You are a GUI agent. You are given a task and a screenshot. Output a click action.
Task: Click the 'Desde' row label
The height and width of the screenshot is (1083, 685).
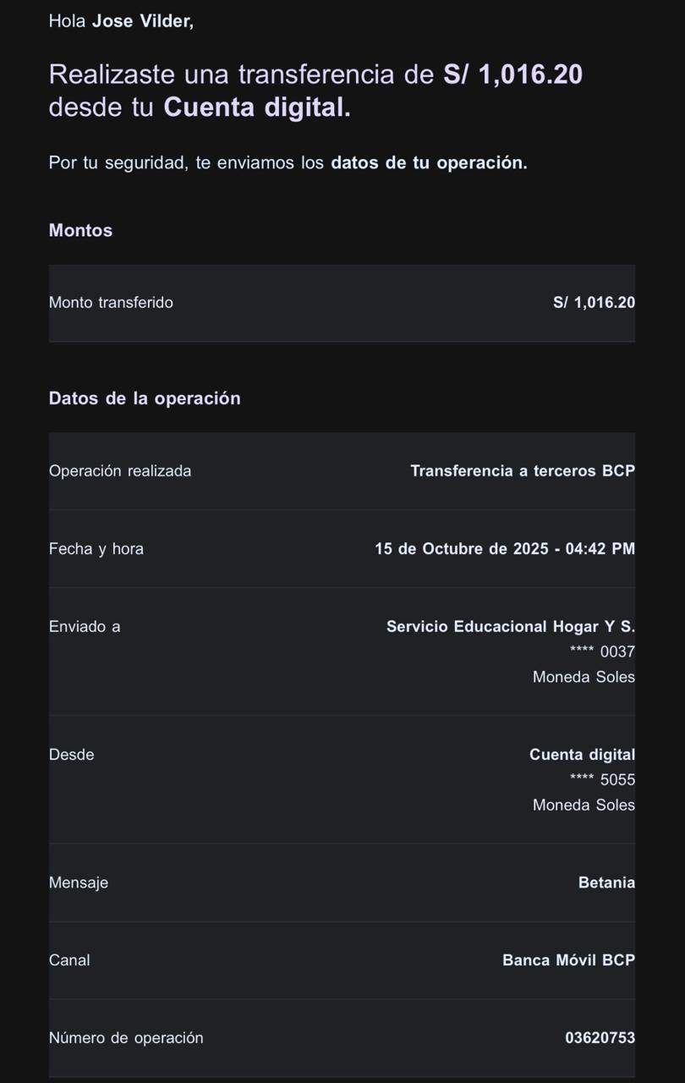point(72,755)
